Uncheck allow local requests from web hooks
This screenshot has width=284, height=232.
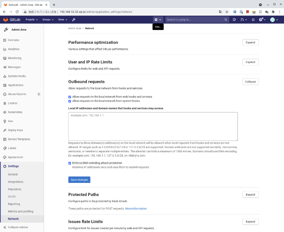click(x=70, y=97)
